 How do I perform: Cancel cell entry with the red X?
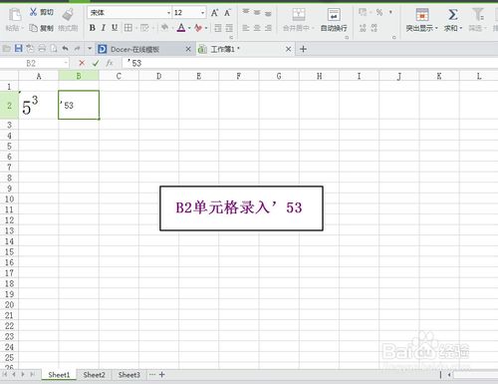(x=82, y=63)
